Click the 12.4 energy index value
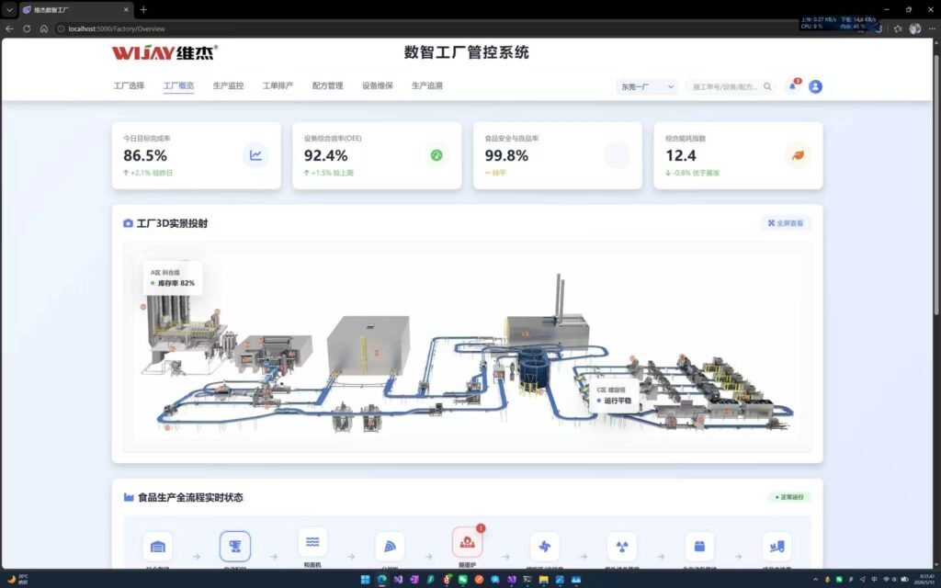This screenshot has height=588, width=941. tap(681, 155)
